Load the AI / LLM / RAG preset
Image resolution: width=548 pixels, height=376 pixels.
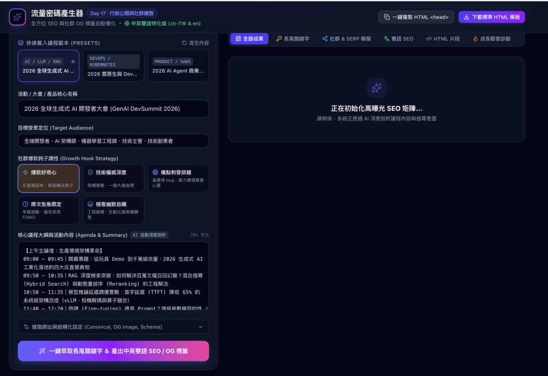click(49, 66)
